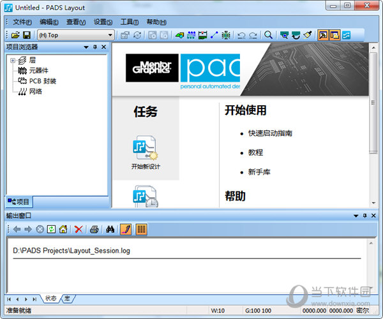Toggle the Output Window toolbar button
Screen dimensions: 383x319
tap(323, 35)
